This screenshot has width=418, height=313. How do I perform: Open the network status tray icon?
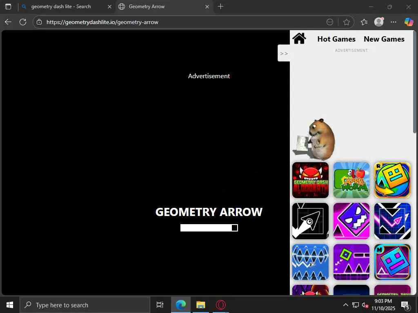356,305
